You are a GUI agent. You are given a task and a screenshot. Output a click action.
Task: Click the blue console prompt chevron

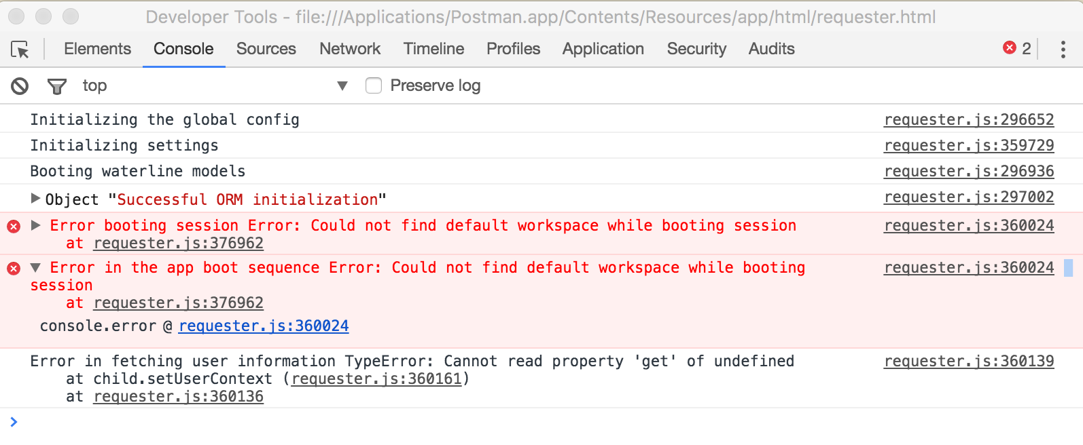tap(15, 421)
